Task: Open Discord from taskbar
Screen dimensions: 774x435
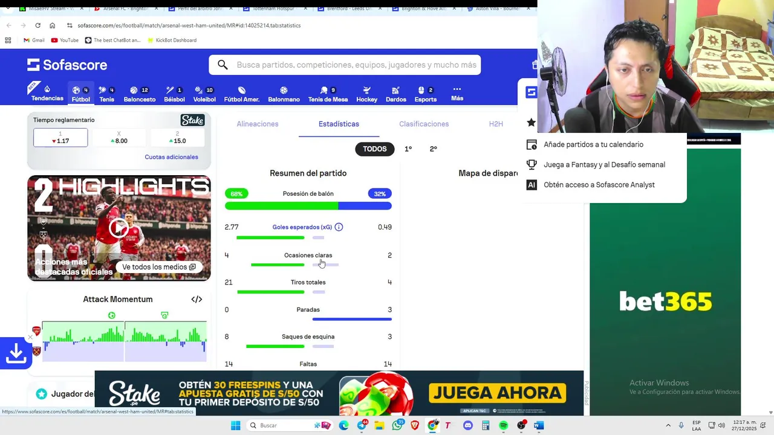Action: tap(468, 425)
